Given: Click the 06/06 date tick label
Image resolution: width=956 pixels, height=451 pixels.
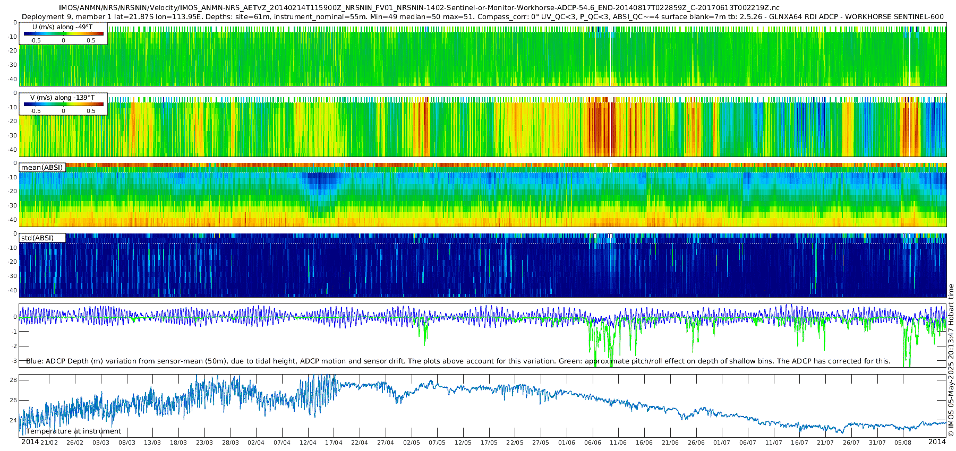Looking at the screenshot, I should [592, 443].
